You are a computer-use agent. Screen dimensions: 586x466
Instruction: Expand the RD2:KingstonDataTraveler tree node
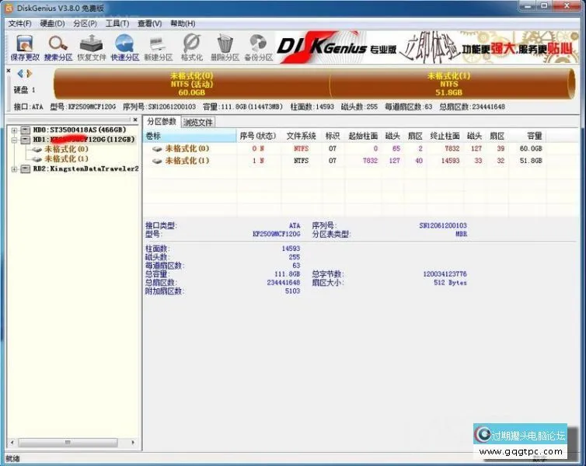pyautogui.click(x=14, y=169)
